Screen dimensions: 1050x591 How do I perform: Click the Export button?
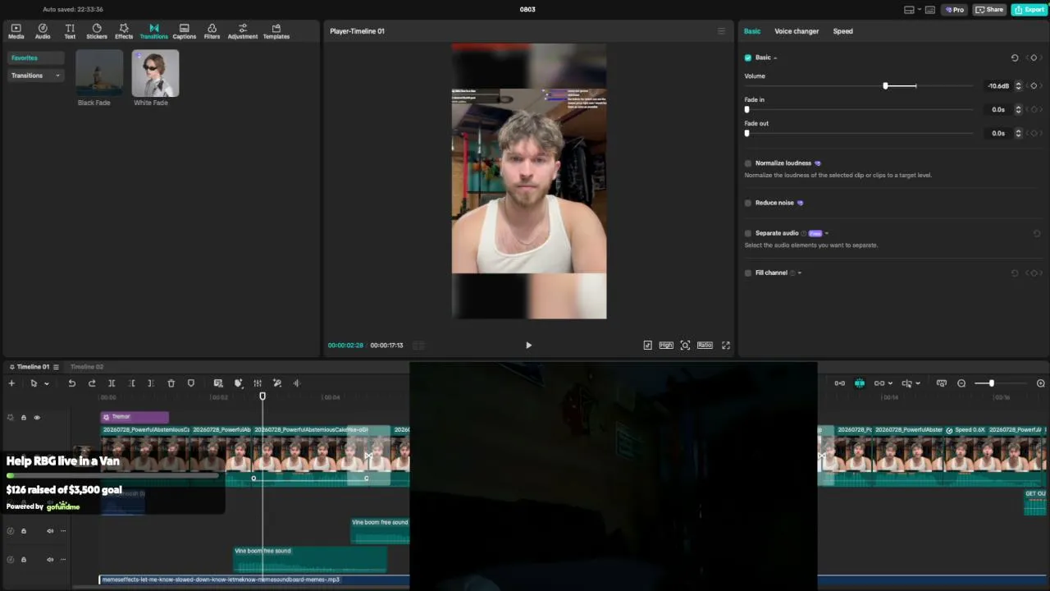[x=1029, y=10]
